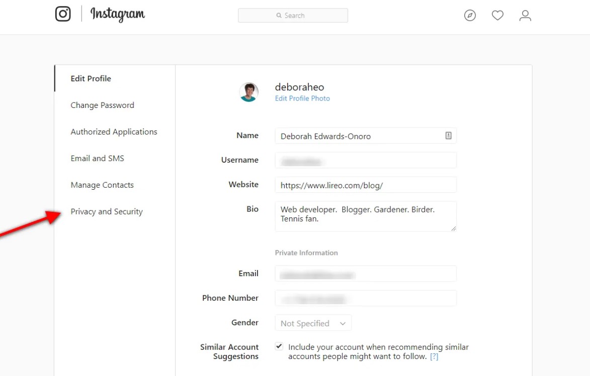Open Change Password settings
Viewport: 590px width, 376px height.
102,105
